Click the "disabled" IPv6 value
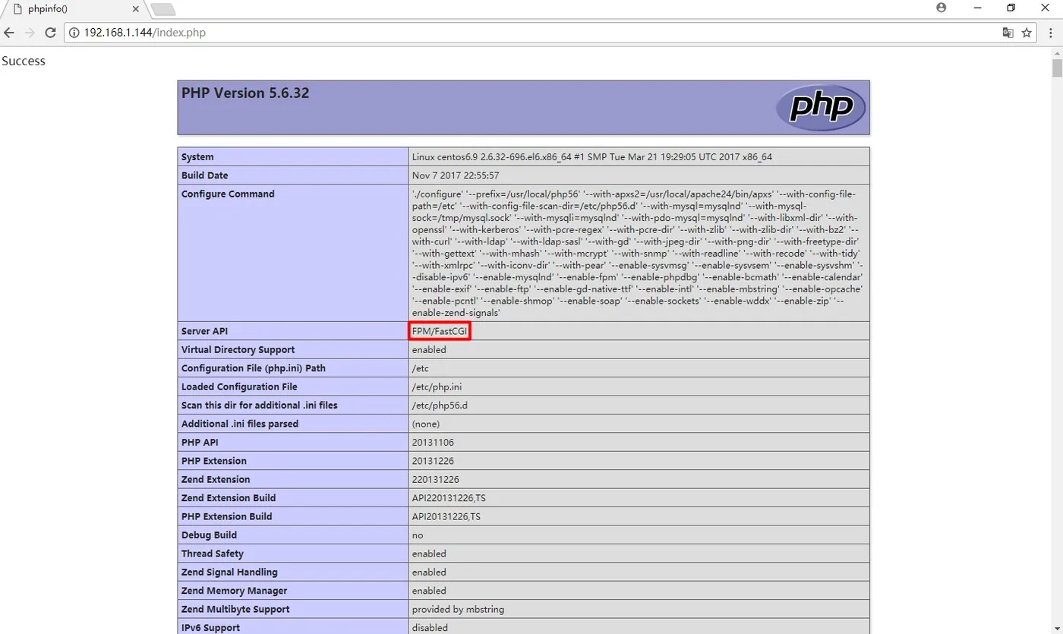 click(x=430, y=628)
